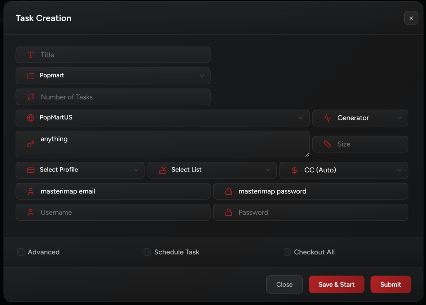Enable the Advanced checkbox

[x=21, y=252]
